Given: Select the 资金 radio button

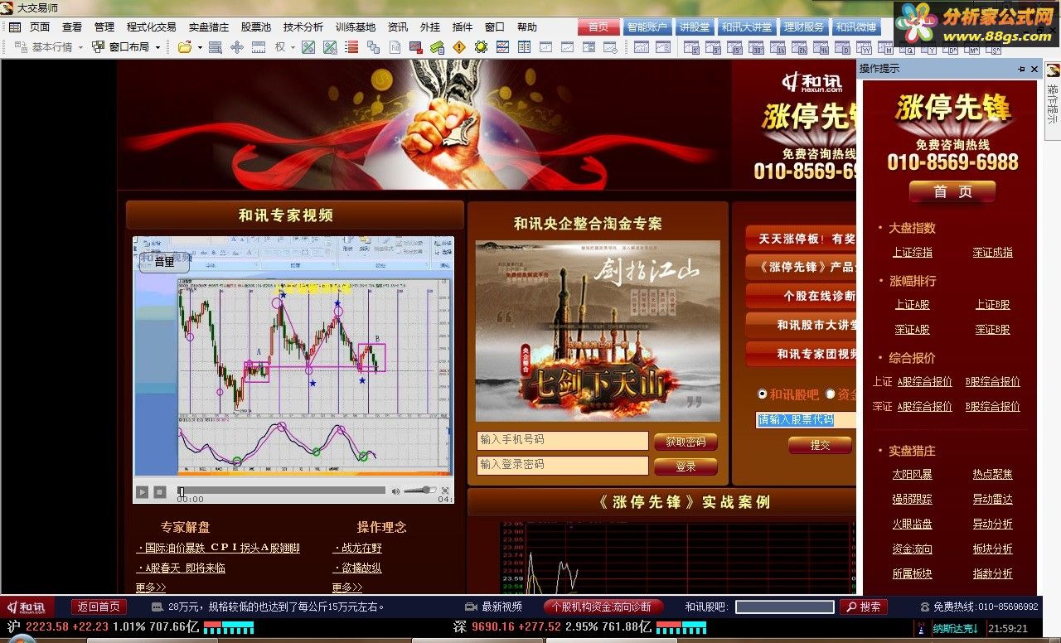Looking at the screenshot, I should [831, 394].
